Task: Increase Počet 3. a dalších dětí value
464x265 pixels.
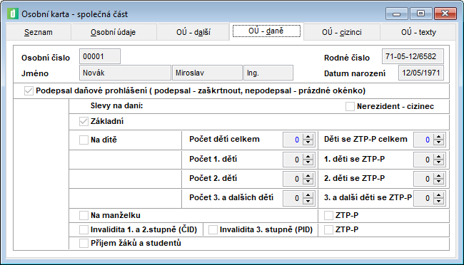Action: pos(308,195)
